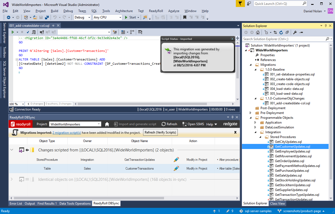335x214 pixels.
Task: Click the notifications flag icon in title bar
Action: pos(240,4)
